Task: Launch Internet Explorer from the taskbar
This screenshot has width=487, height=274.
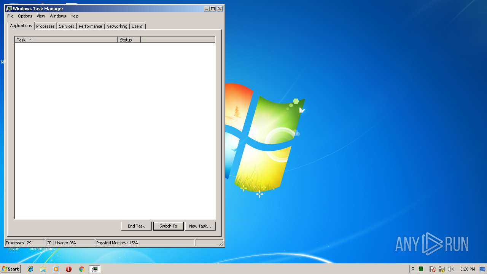Action: pos(30,269)
